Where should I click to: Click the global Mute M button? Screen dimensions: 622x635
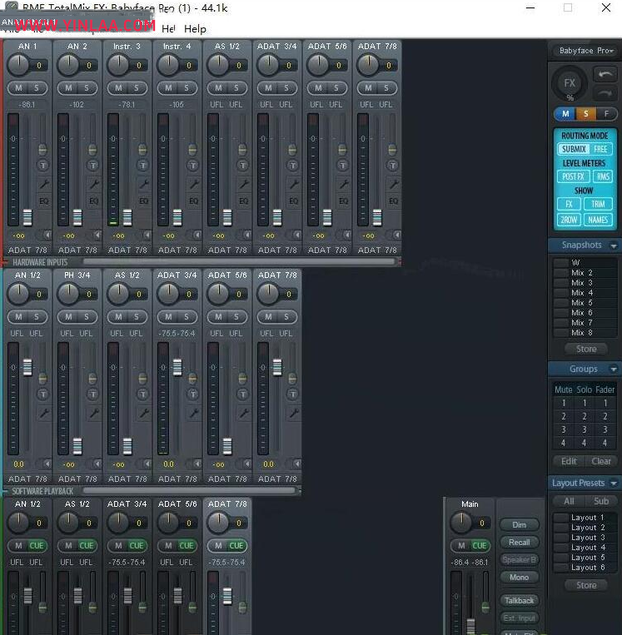565,114
